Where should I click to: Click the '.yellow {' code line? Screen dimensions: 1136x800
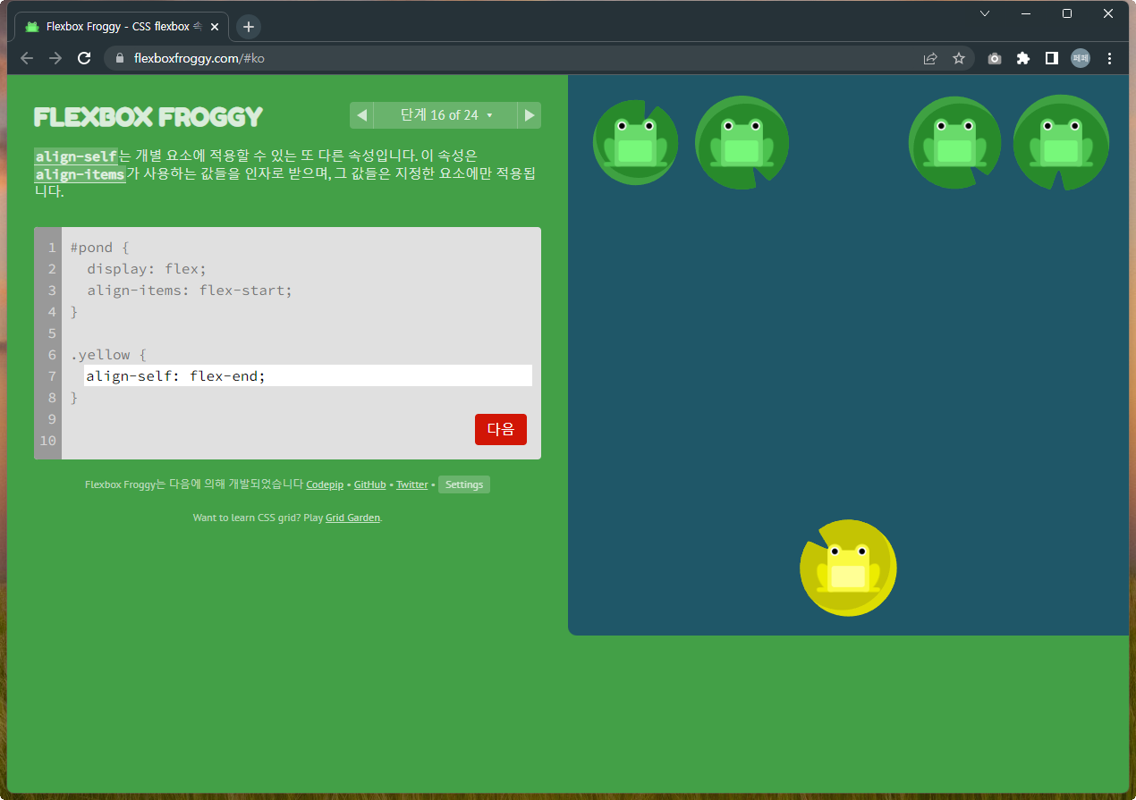[x=109, y=355]
